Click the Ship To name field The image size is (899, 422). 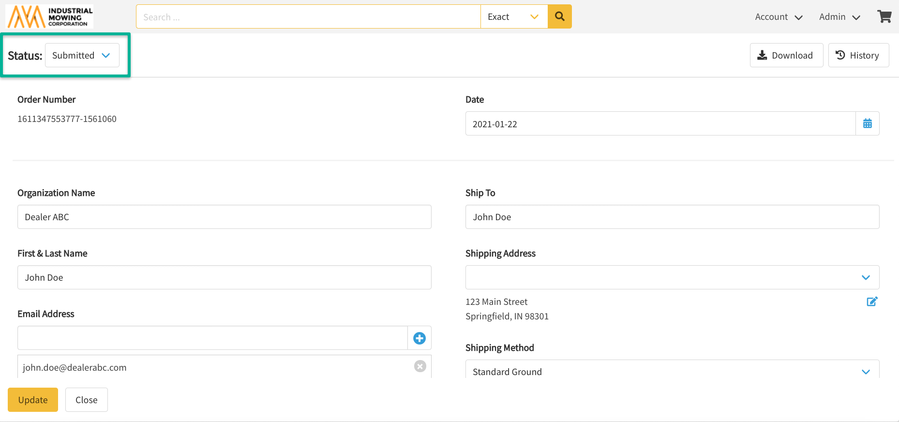coord(672,217)
